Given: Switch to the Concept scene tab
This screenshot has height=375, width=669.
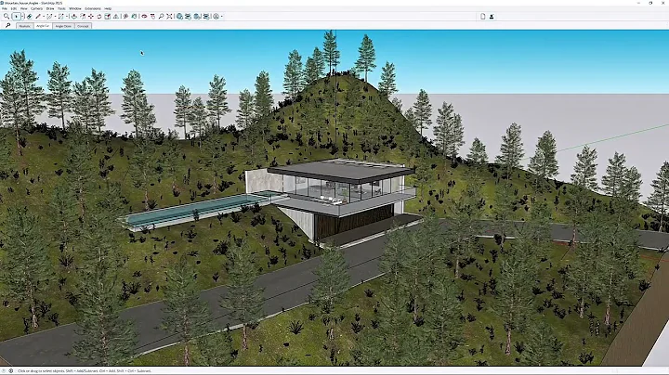Looking at the screenshot, I should (x=83, y=26).
